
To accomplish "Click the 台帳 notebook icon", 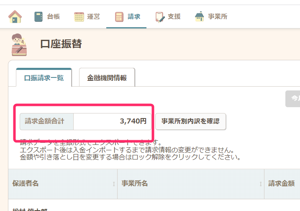I will (x=39, y=17).
